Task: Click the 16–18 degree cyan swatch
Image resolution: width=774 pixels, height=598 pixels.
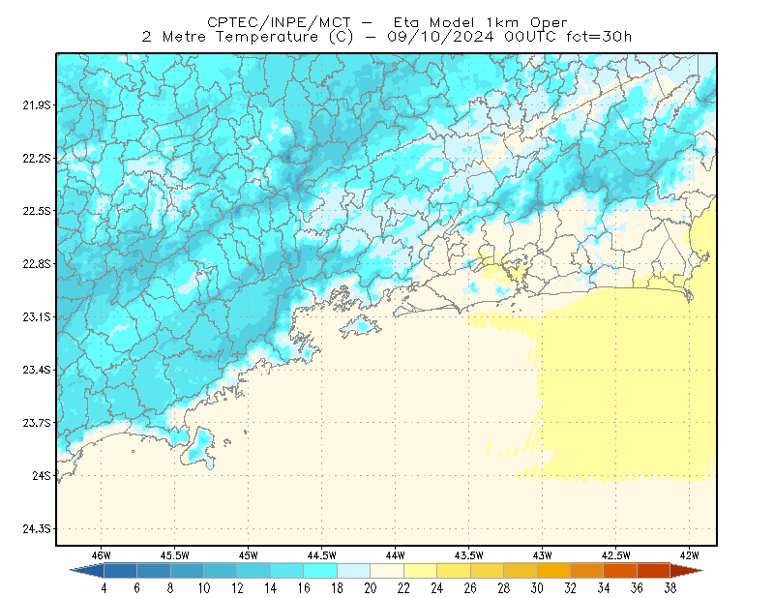Action: tap(320, 571)
